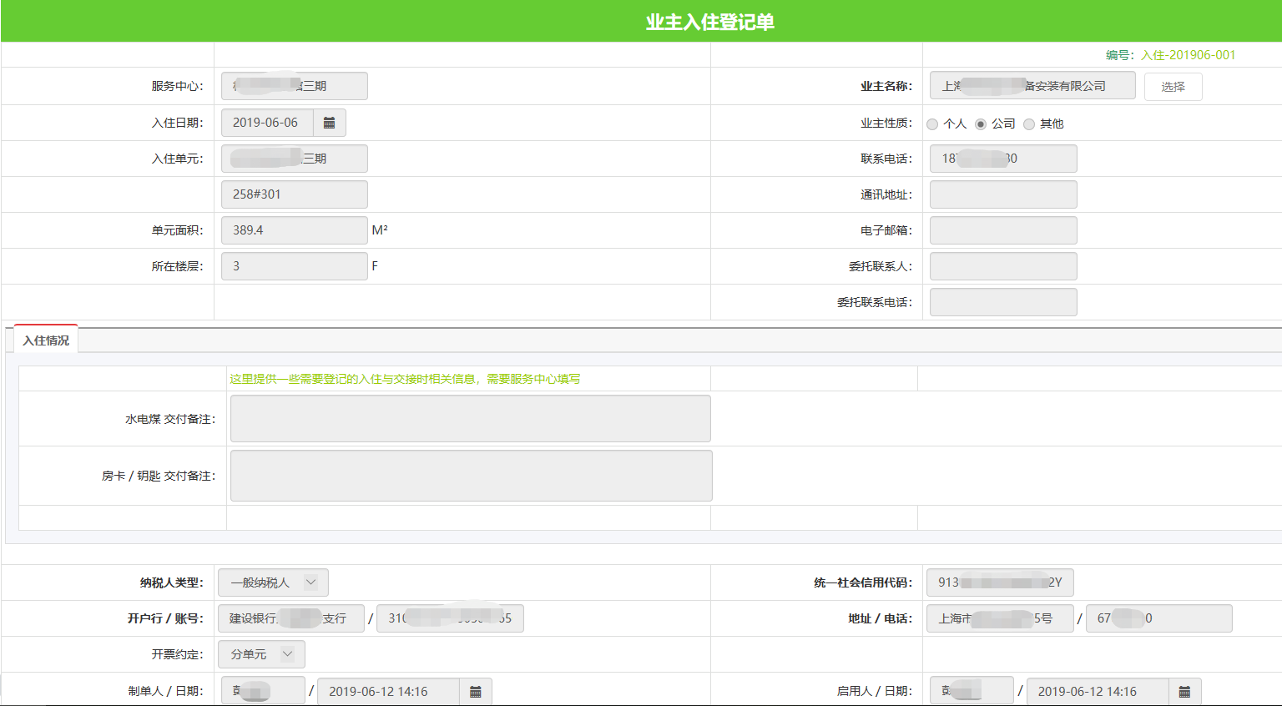Focus the 委托联系人 text field

tap(1002, 266)
